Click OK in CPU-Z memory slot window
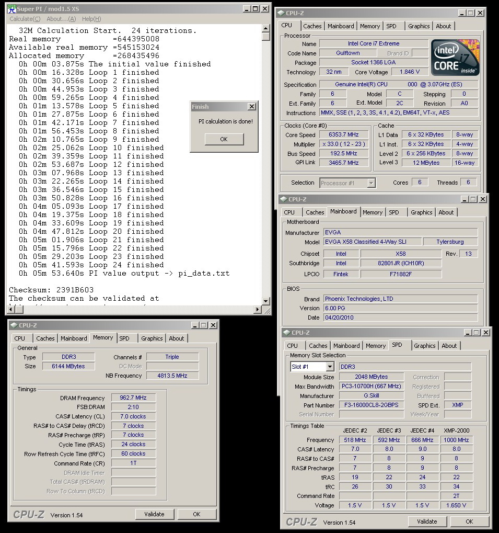 469,521
